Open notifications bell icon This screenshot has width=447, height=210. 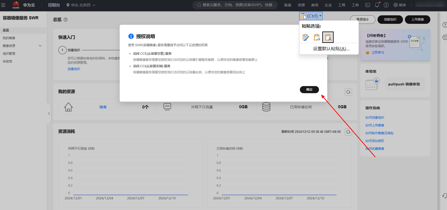coord(377,5)
